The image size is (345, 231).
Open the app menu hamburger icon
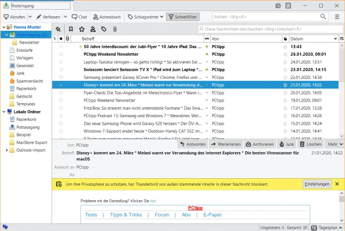[x=337, y=17]
